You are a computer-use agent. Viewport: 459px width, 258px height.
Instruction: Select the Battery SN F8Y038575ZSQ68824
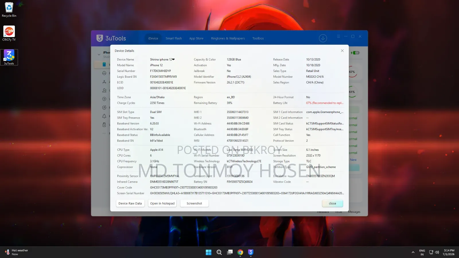240,182
